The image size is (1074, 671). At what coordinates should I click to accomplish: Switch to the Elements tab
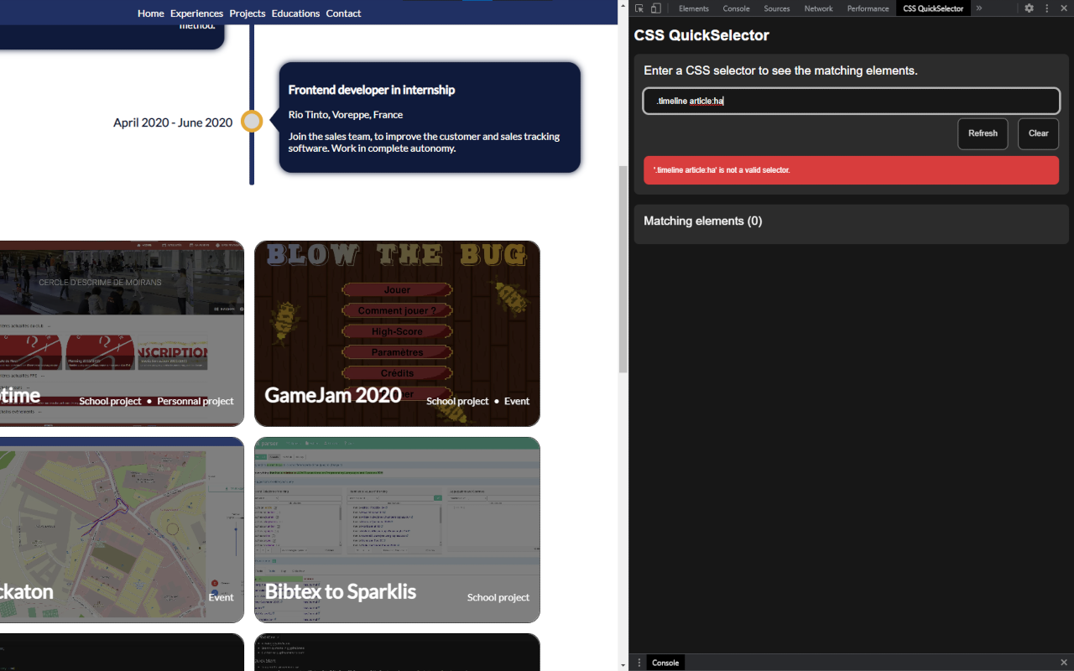(x=694, y=8)
